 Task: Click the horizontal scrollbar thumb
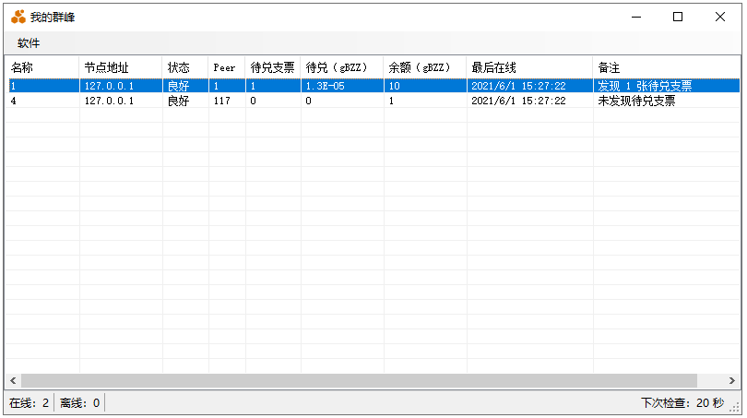point(360,381)
